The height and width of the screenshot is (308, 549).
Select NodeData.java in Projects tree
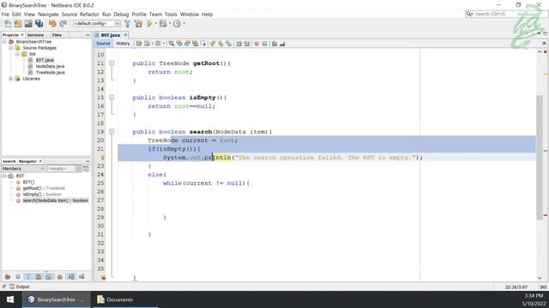point(50,67)
